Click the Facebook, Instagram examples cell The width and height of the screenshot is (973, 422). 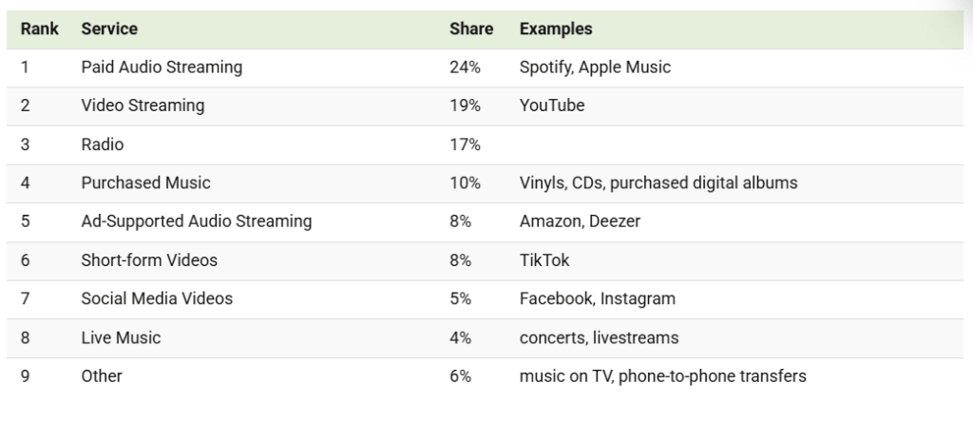click(x=597, y=298)
